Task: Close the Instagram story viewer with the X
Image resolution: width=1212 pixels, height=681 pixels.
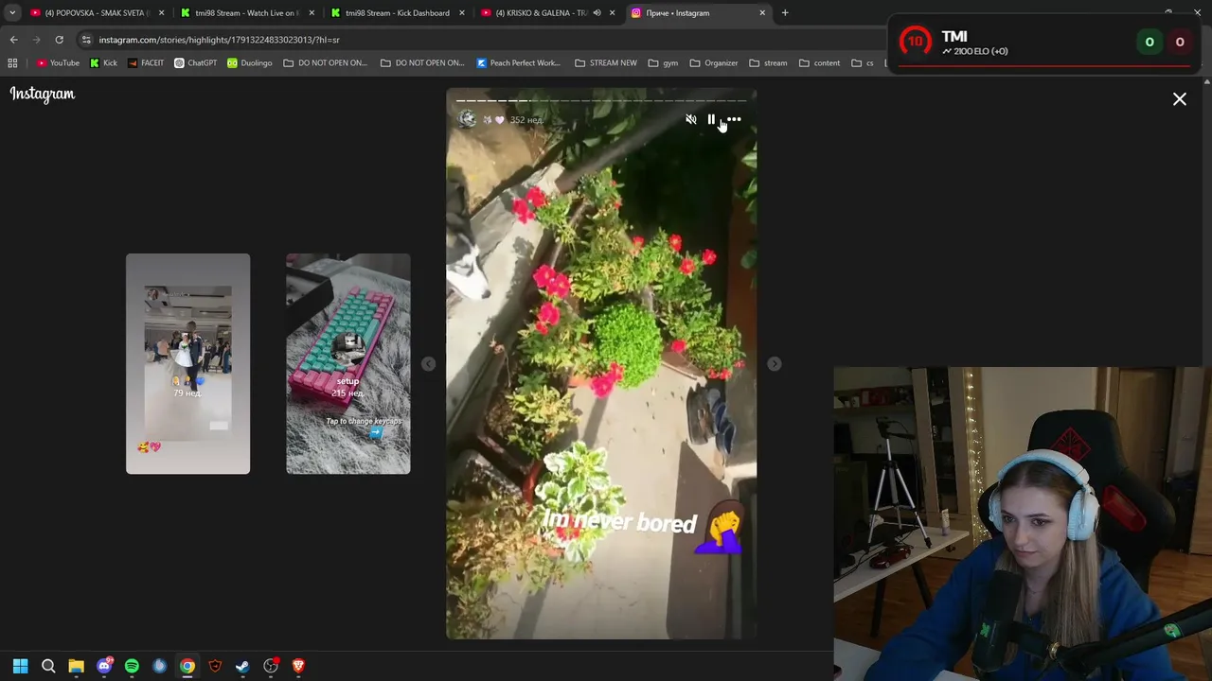Action: (x=1180, y=99)
